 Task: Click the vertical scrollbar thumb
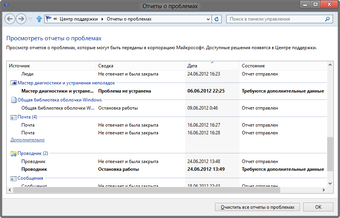coord(330,154)
